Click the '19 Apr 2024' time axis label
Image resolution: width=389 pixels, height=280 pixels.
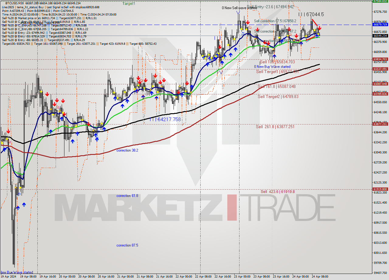pyautogui.click(x=8, y=277)
